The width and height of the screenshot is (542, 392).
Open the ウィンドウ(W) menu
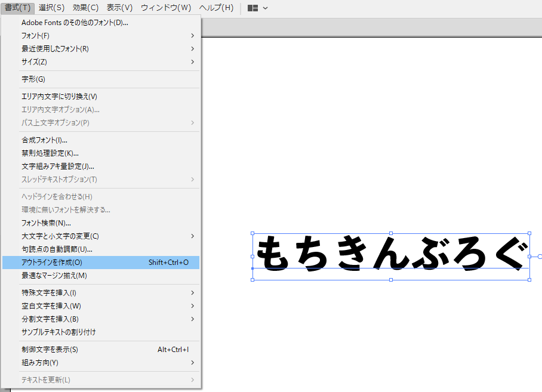click(166, 7)
